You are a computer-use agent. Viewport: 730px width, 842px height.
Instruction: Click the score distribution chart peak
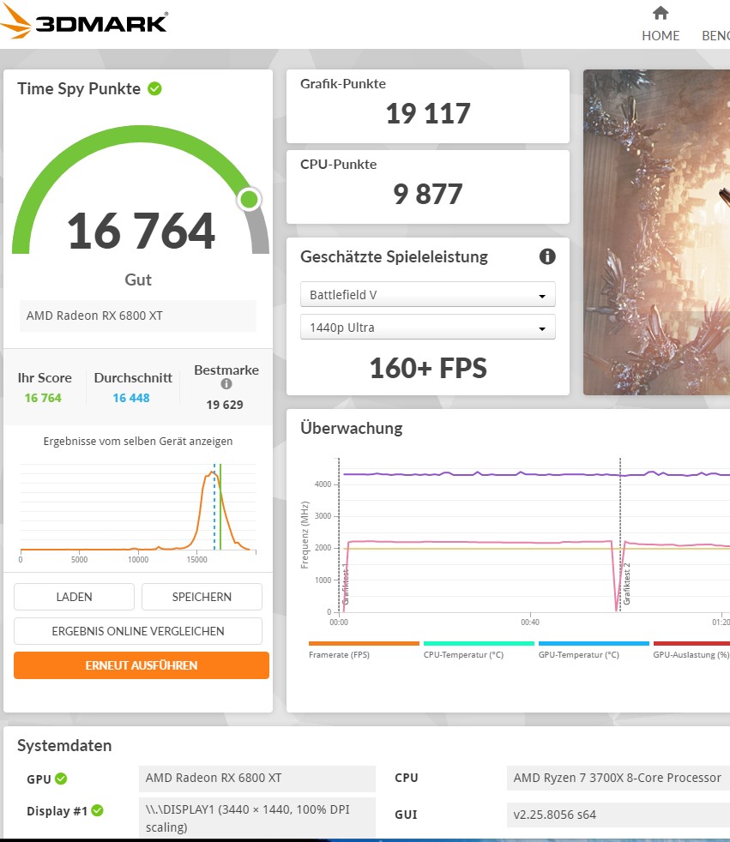[x=210, y=473]
